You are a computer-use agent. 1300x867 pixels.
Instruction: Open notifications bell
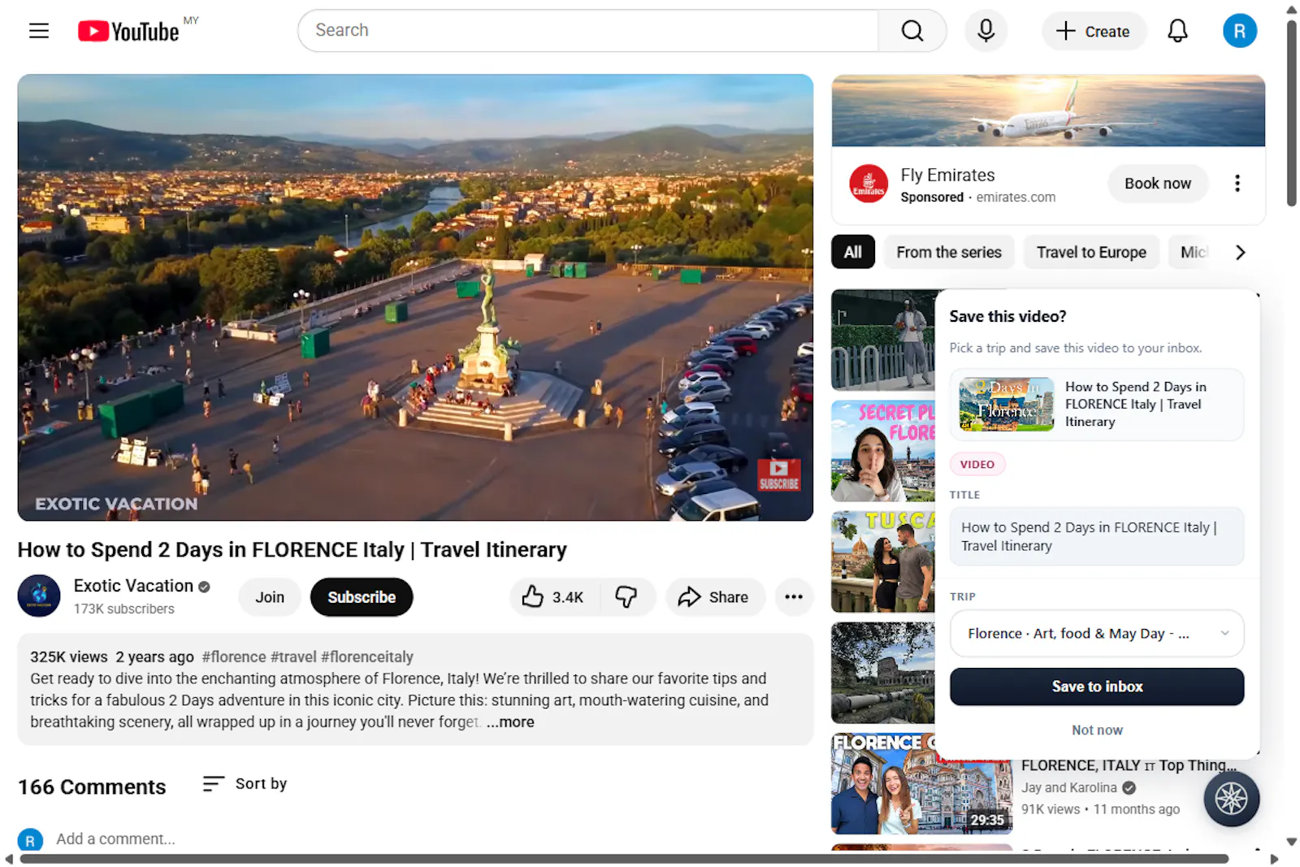click(x=1177, y=31)
